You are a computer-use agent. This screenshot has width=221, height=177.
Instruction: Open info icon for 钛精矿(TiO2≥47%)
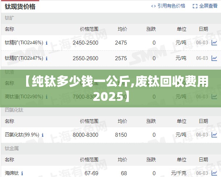pos(46,58)
